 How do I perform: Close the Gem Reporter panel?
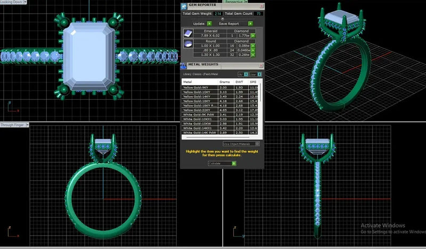(261, 6)
